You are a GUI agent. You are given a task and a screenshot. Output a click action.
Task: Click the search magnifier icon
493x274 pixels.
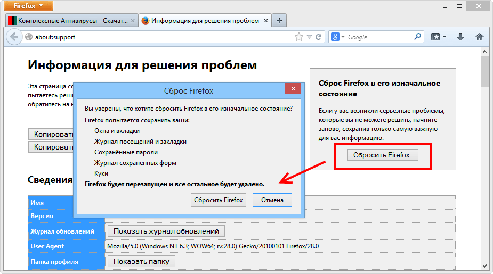click(x=417, y=37)
